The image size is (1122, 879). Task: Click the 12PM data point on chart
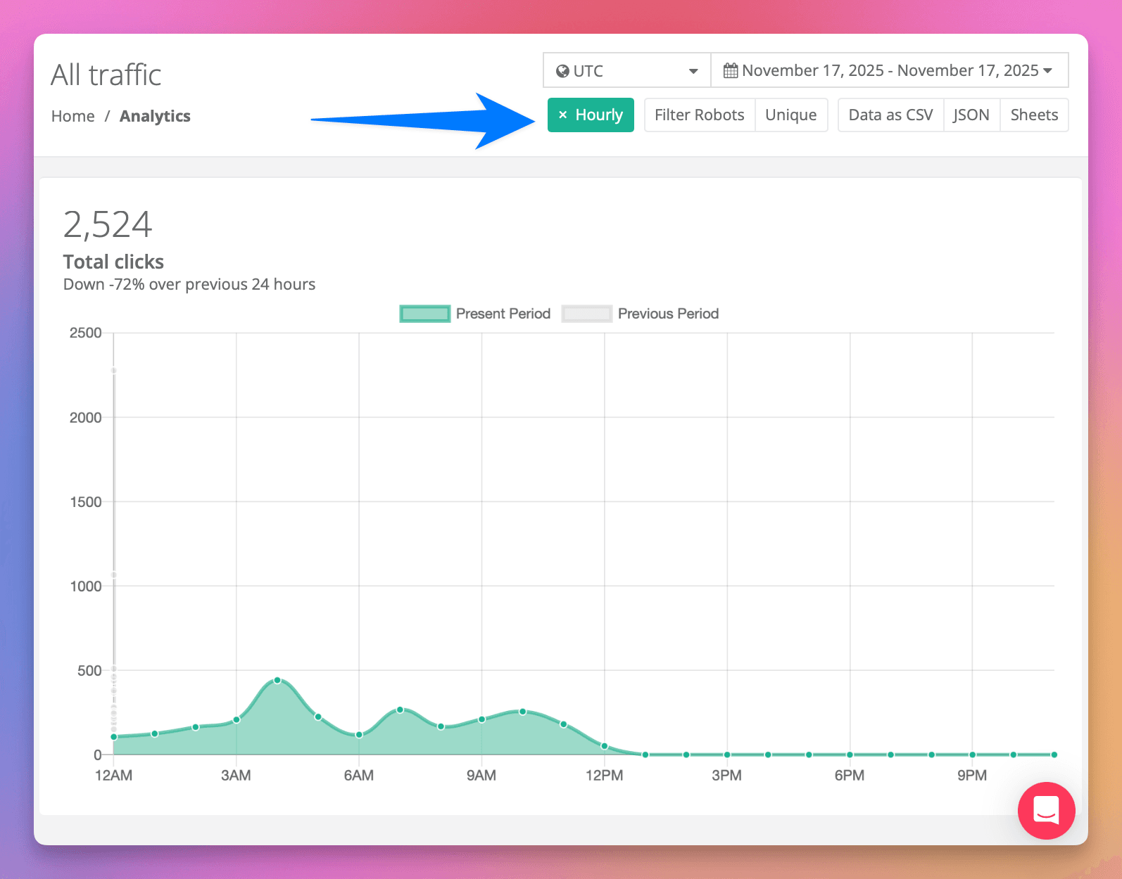pyautogui.click(x=605, y=746)
